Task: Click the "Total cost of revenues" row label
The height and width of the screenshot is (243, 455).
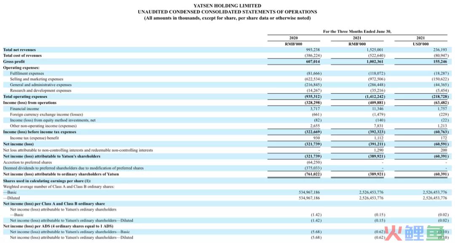Action: coord(22,55)
